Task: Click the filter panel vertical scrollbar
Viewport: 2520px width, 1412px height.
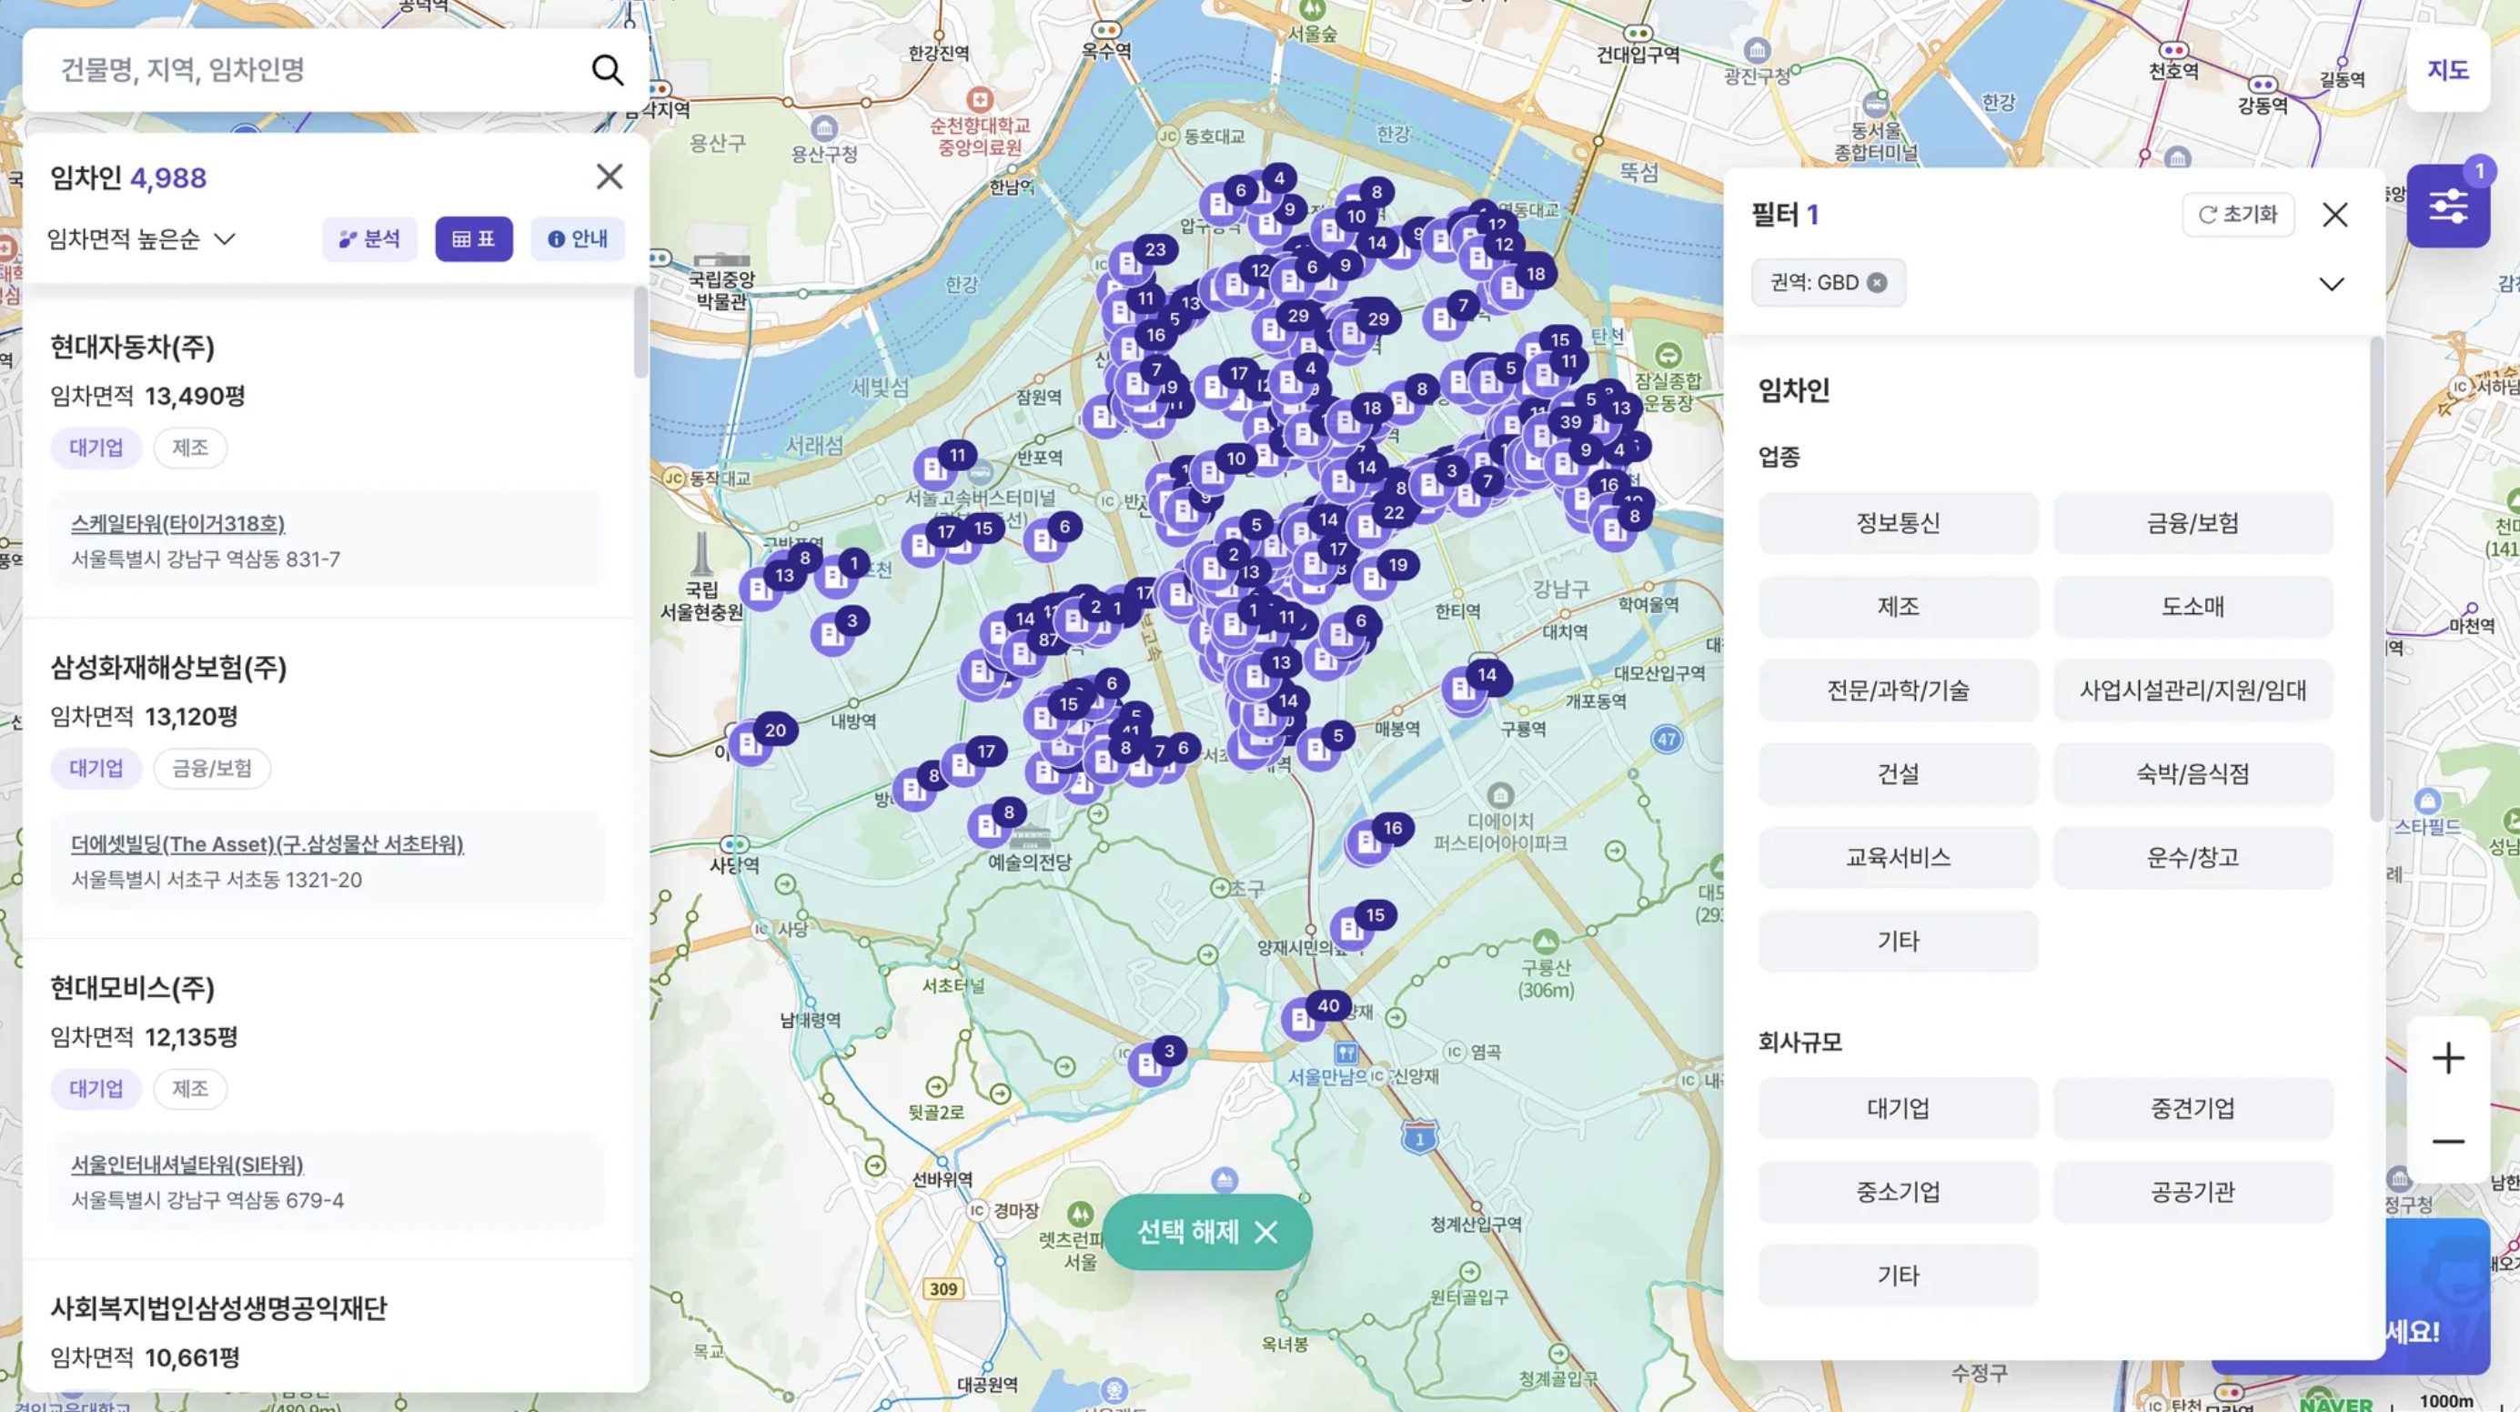Action: [x=2376, y=578]
